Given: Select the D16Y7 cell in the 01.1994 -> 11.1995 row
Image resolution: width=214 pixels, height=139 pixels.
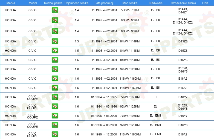Looking at the screenshot, I should pyautogui.click(x=183, y=97).
